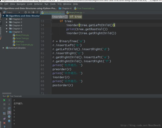Click the Restore Layout icon in Run panel

4,113
